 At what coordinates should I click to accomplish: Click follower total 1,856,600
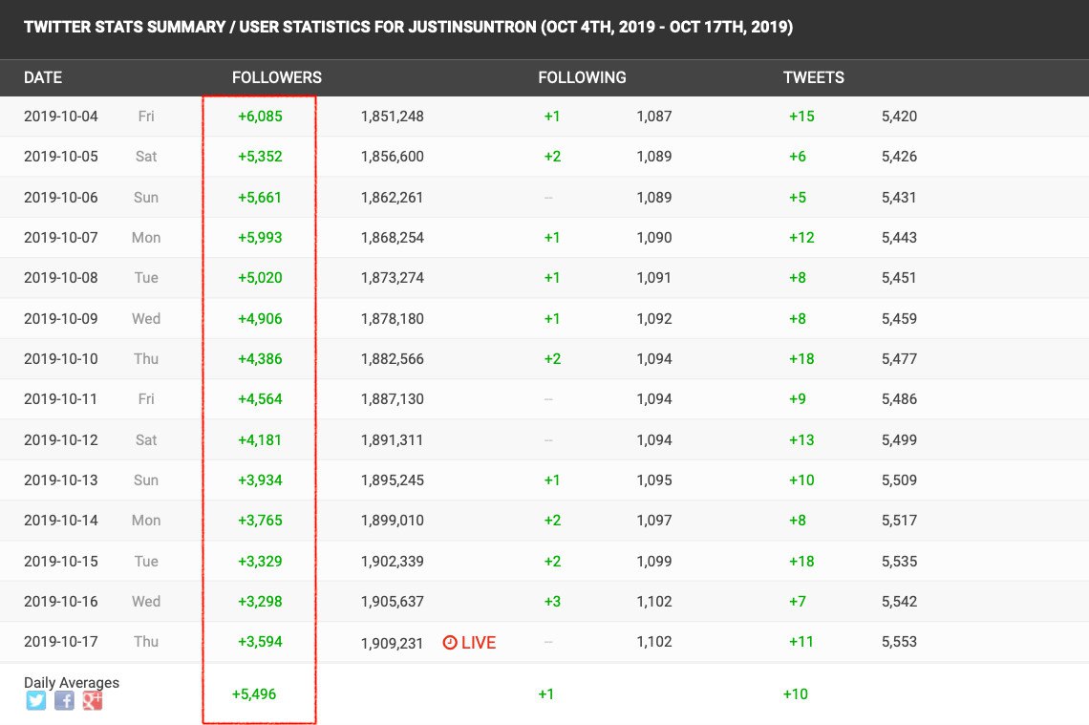coord(393,157)
